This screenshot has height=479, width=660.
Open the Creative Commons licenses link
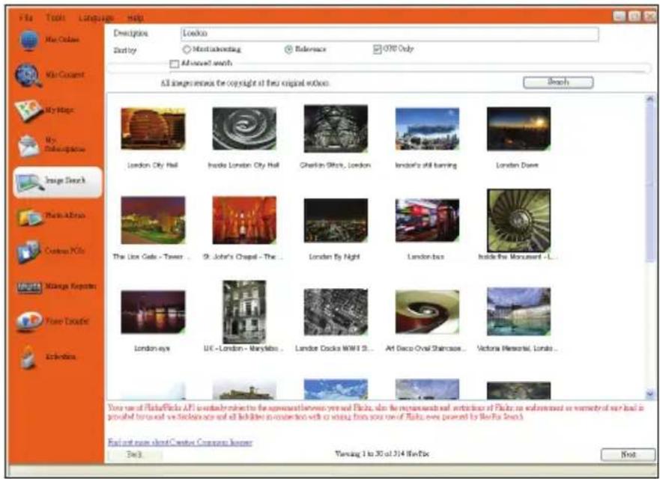click(180, 442)
